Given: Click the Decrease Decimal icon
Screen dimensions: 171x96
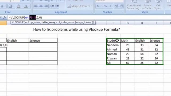Looking at the screenshot, I should click(121, 6).
